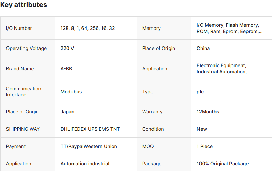Select DHL FEDEX UPS EMS TNT text
Screen dimensions: 272x171
(90, 129)
